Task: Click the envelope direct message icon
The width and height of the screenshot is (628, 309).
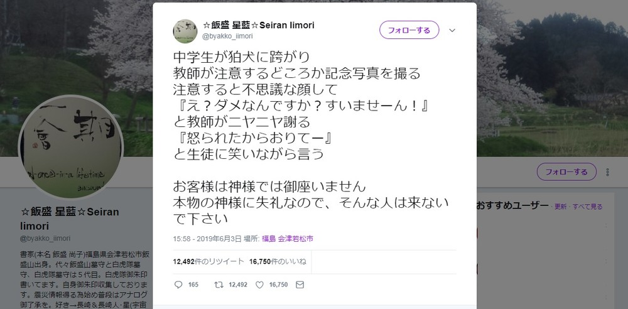Action: tap(300, 285)
